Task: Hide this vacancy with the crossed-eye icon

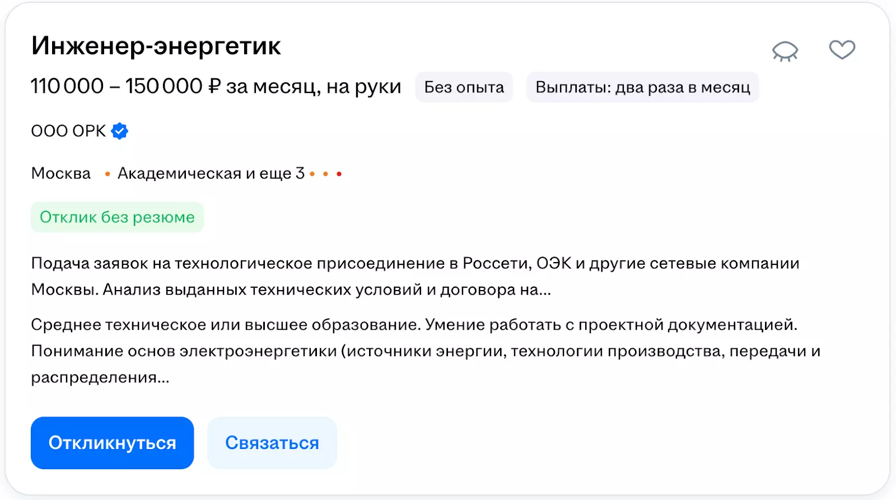Action: 785,51
